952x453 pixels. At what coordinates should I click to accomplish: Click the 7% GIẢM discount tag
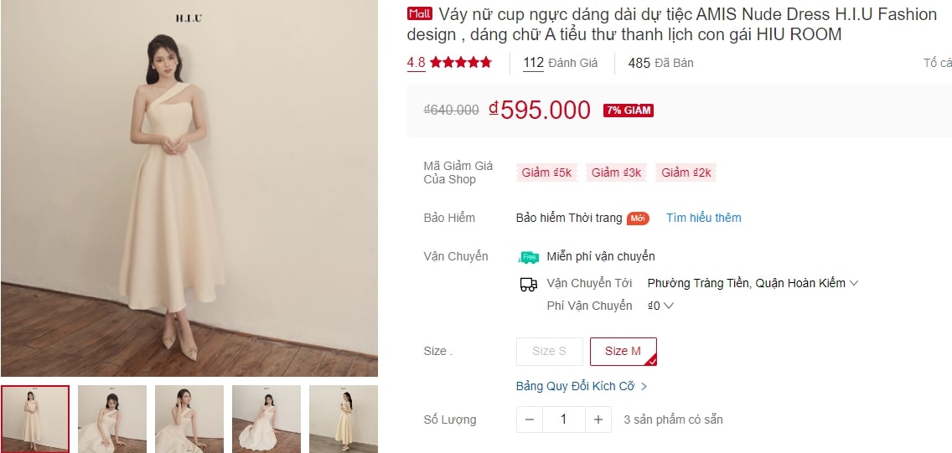[x=629, y=111]
